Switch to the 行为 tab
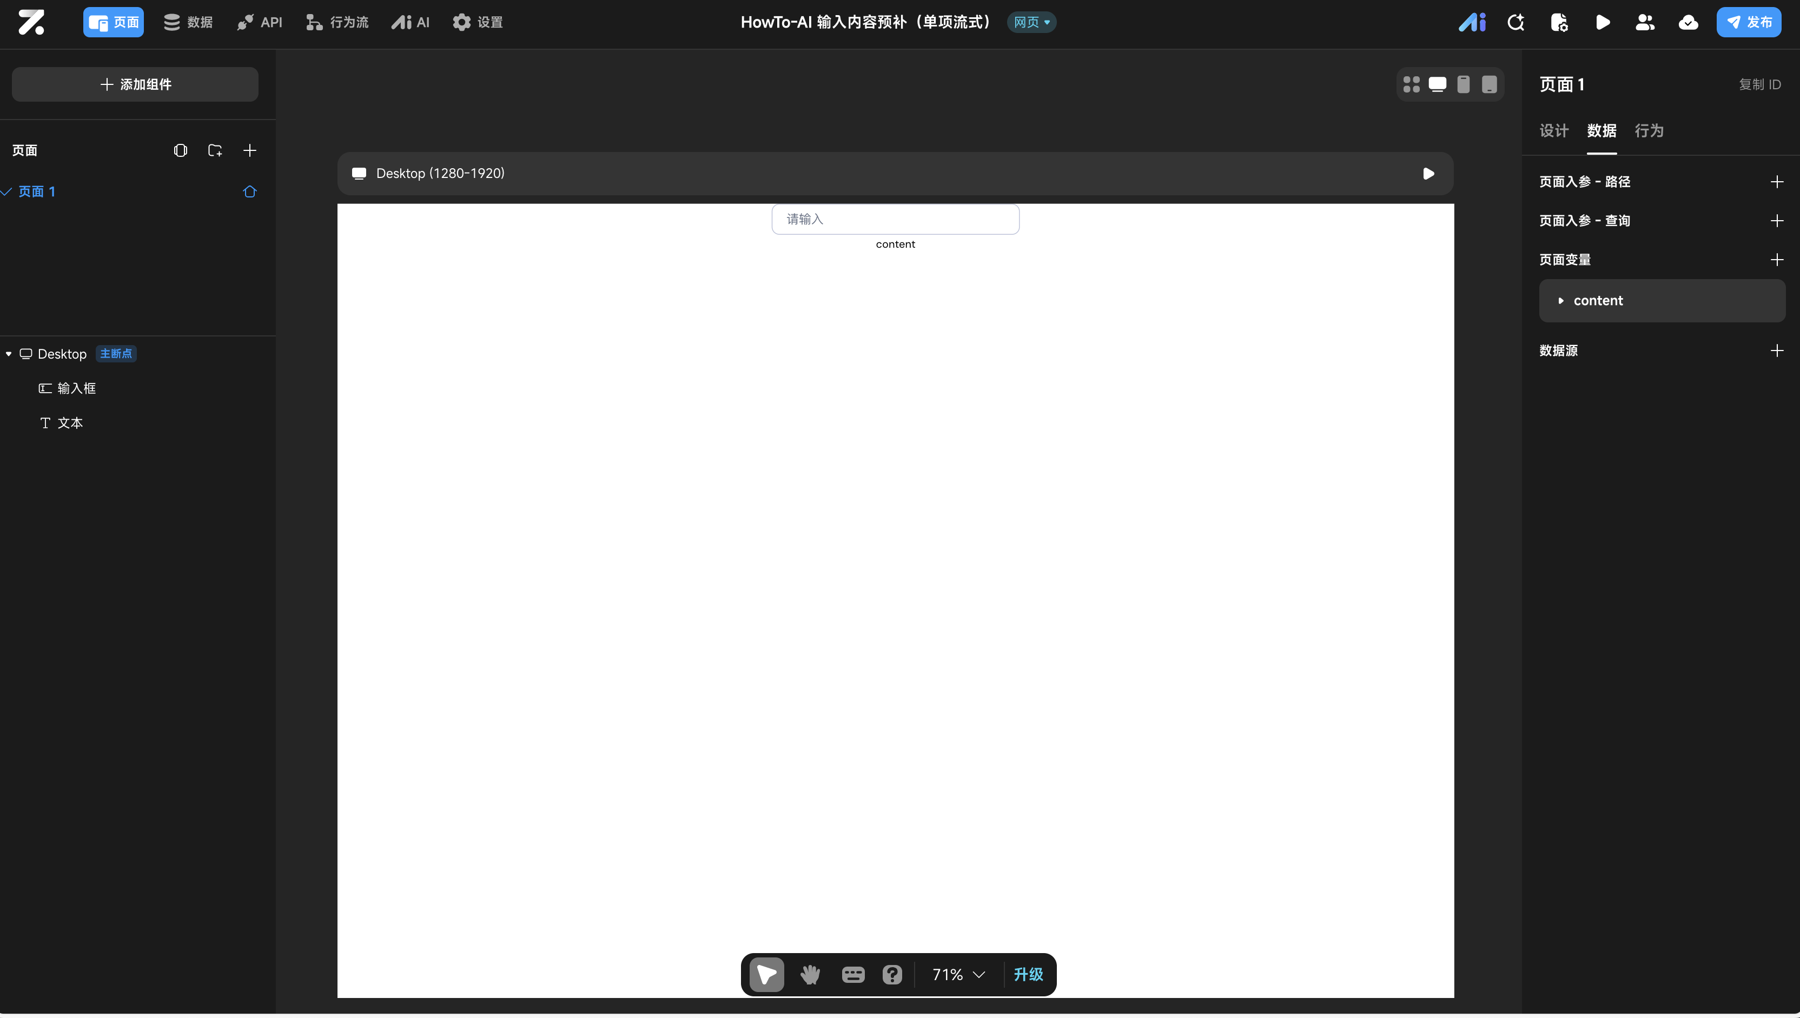1800x1018 pixels. (1649, 131)
